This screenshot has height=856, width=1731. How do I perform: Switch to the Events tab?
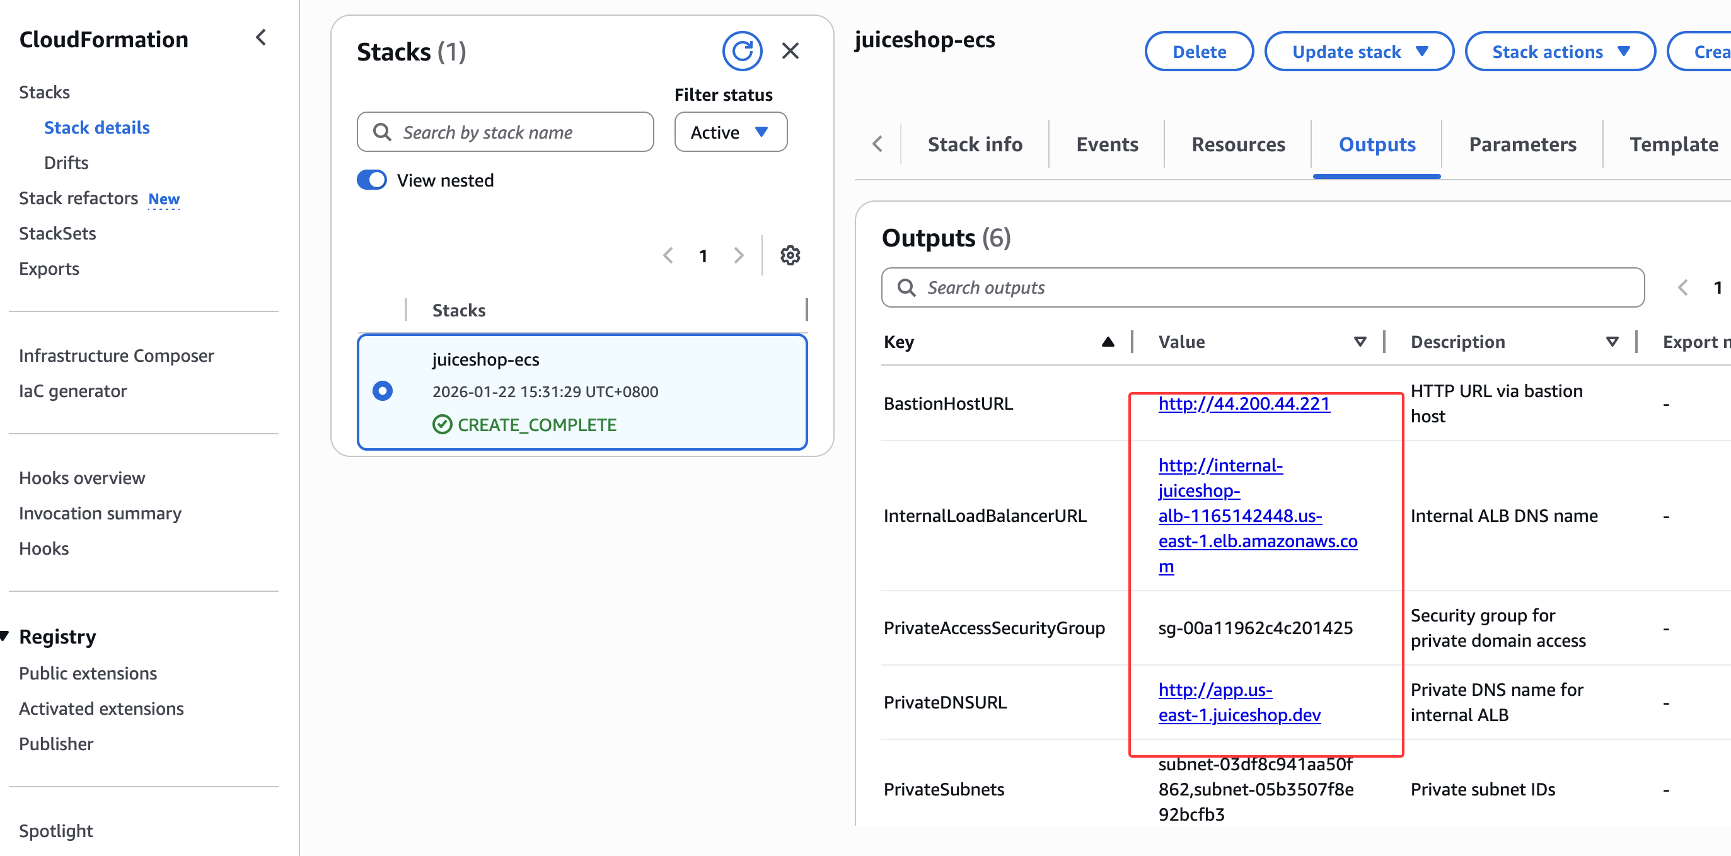1107,144
